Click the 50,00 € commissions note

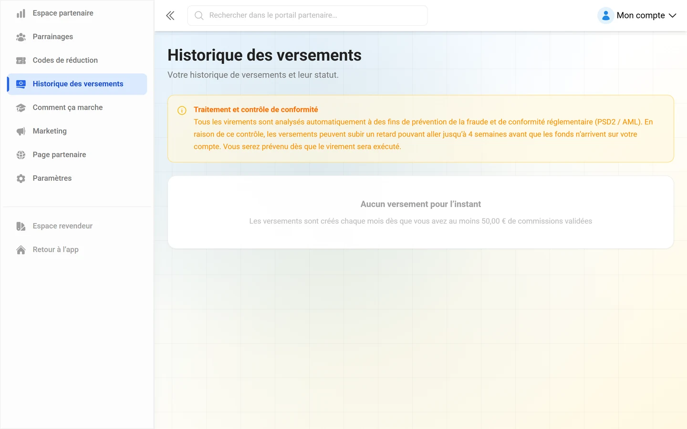(x=421, y=221)
